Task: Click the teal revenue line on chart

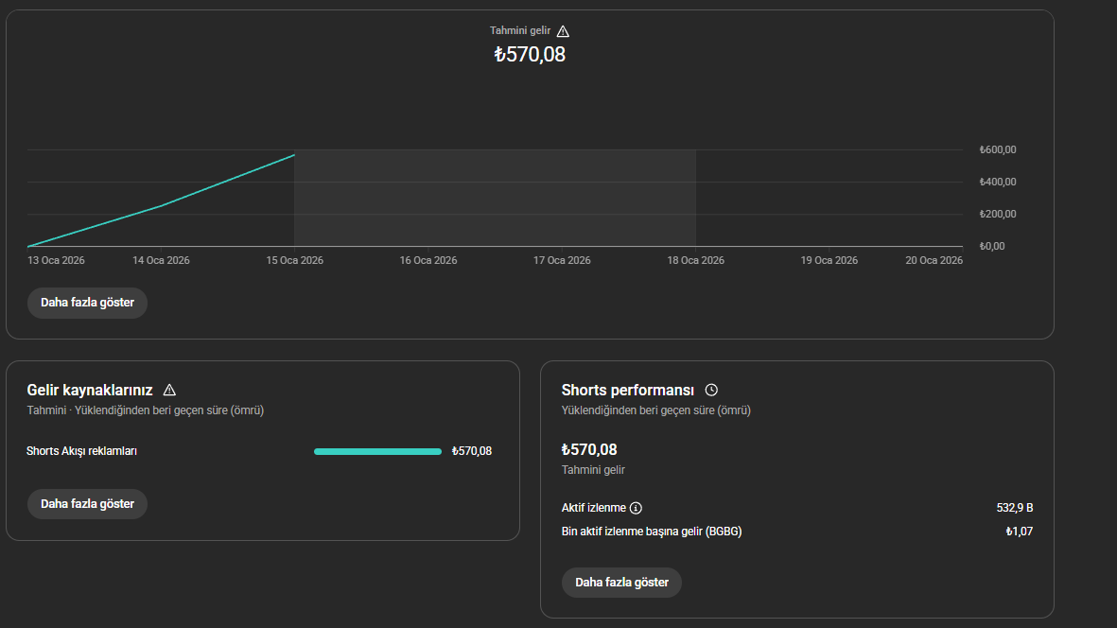Action: coord(161,206)
